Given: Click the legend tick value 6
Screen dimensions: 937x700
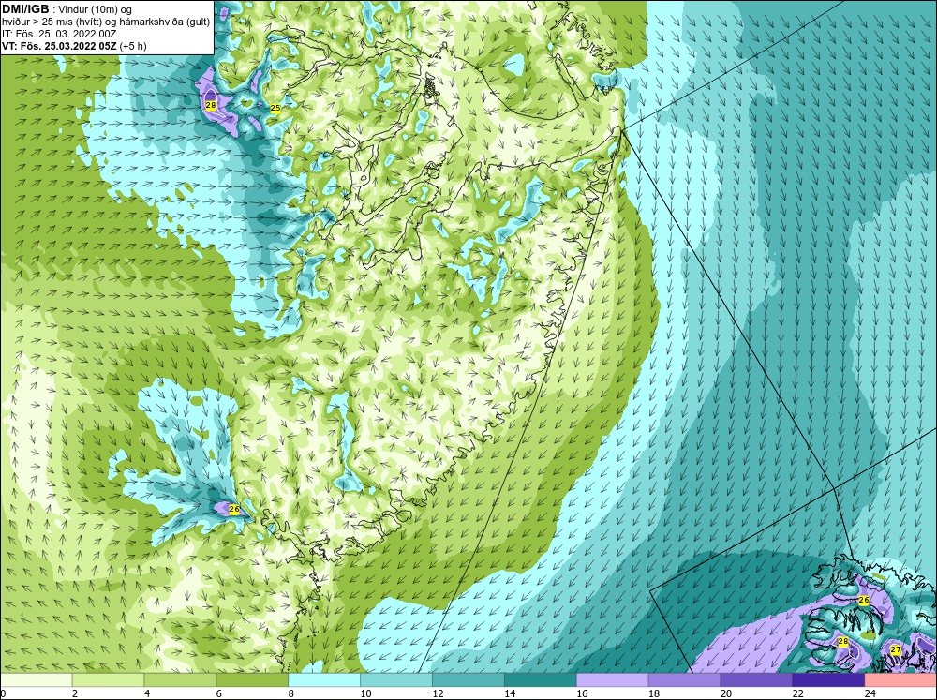Looking at the screenshot, I should 218,693.
